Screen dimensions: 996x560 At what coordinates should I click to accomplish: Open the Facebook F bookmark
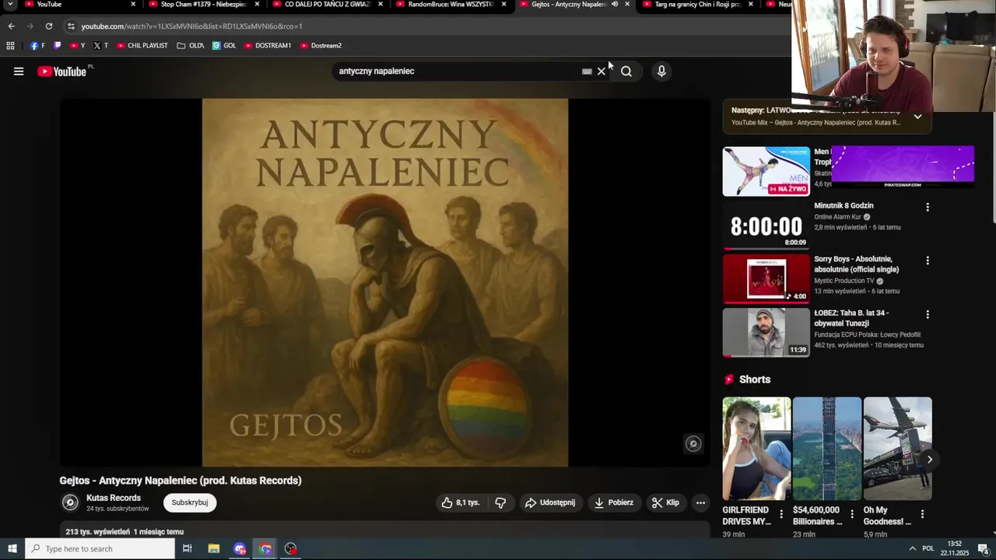(x=37, y=46)
